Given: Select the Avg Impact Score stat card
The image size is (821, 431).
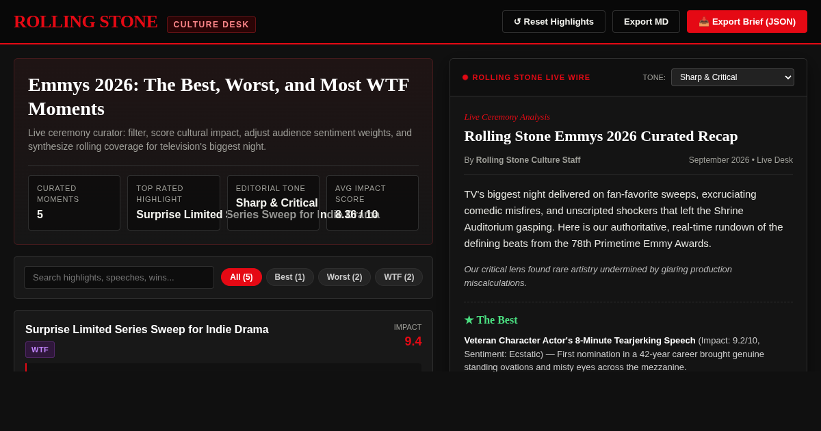Looking at the screenshot, I should coord(372,203).
